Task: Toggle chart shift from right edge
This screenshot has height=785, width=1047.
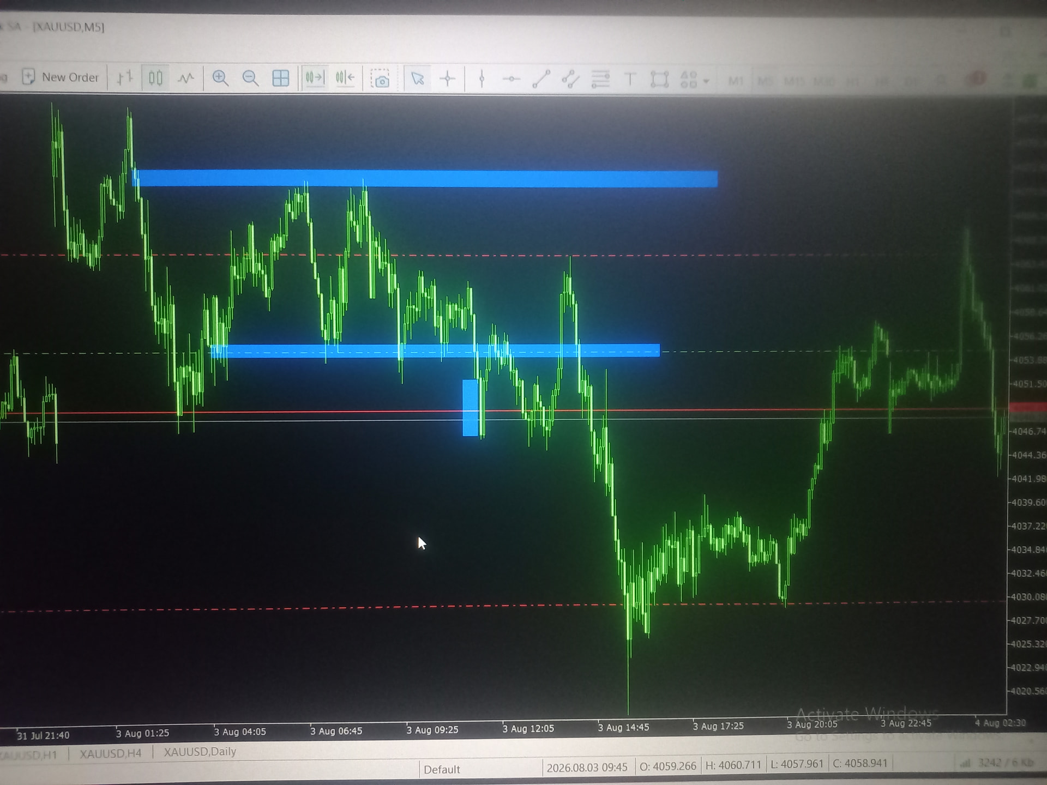Action: point(345,78)
